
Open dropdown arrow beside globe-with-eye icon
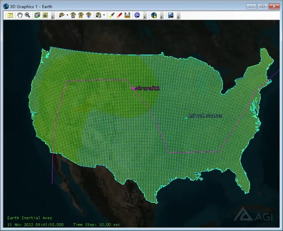104,15
